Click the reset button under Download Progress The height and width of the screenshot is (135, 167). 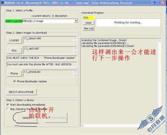click(x=89, y=23)
